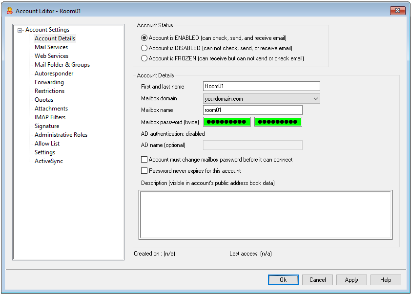Open the Forwarding settings section
411x294 pixels.
(x=49, y=82)
